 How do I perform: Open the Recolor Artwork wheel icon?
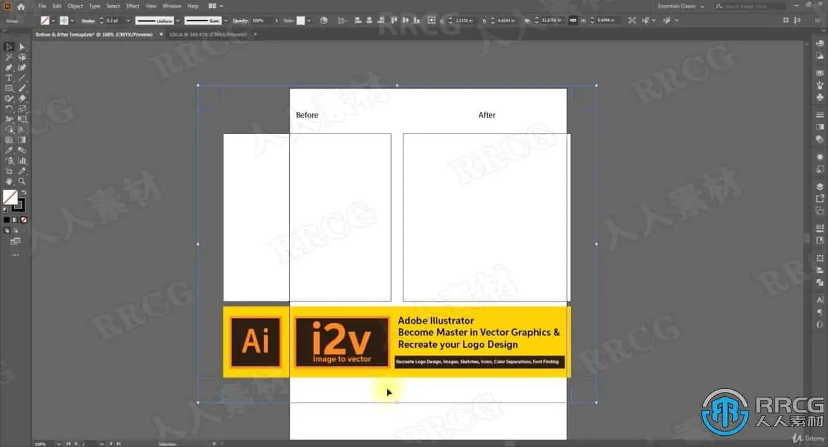tap(323, 20)
